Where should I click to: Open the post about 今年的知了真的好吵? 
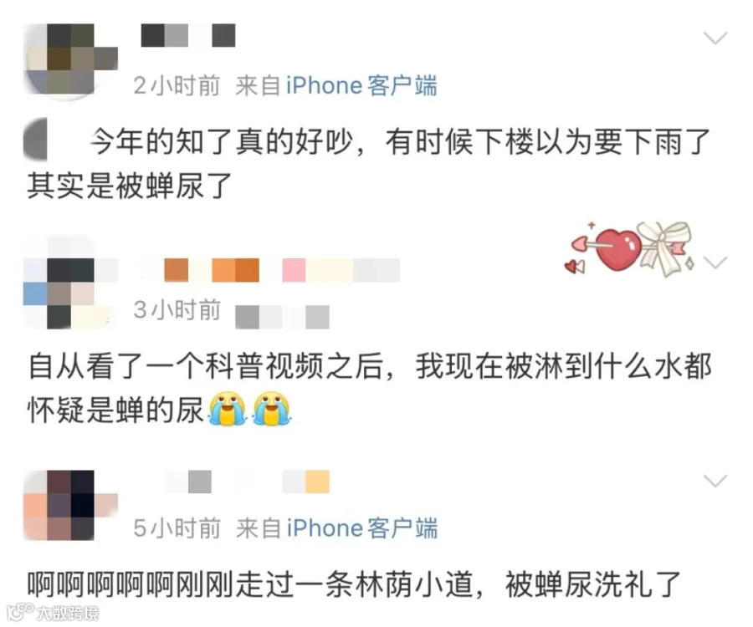pyautogui.click(x=369, y=163)
